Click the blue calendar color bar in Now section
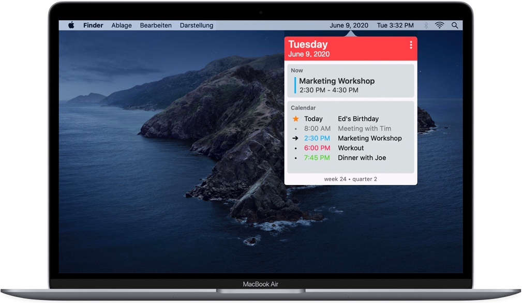Viewport: 522px width, 303px height. pyautogui.click(x=295, y=85)
